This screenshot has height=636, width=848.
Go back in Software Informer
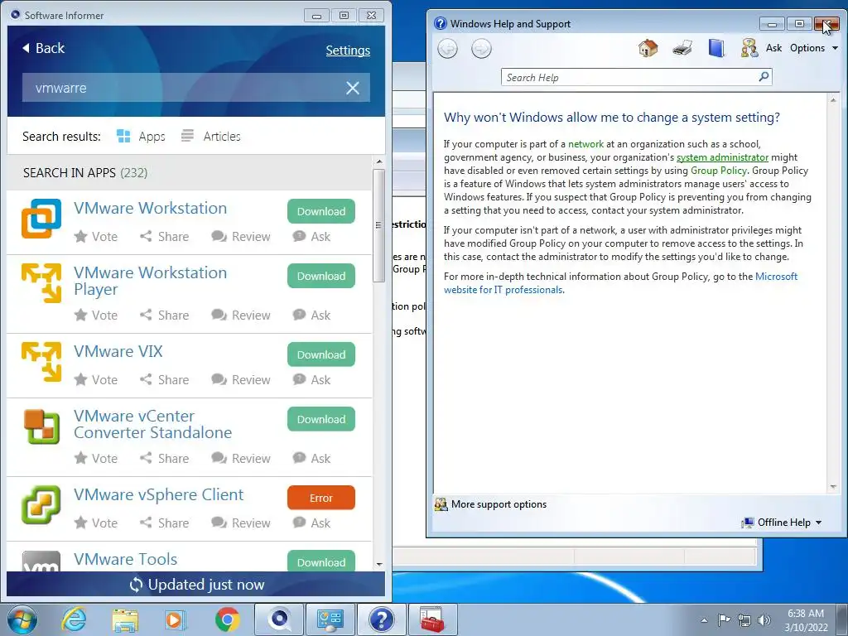pos(43,48)
